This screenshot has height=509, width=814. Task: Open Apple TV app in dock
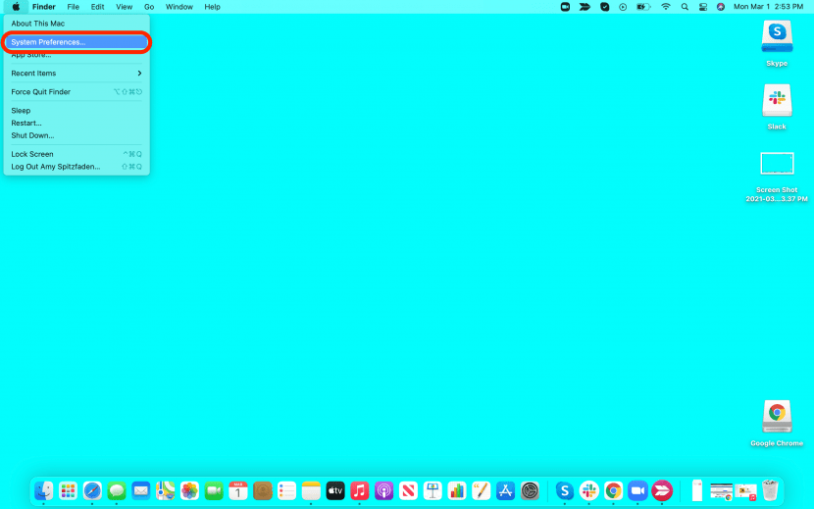pos(335,490)
